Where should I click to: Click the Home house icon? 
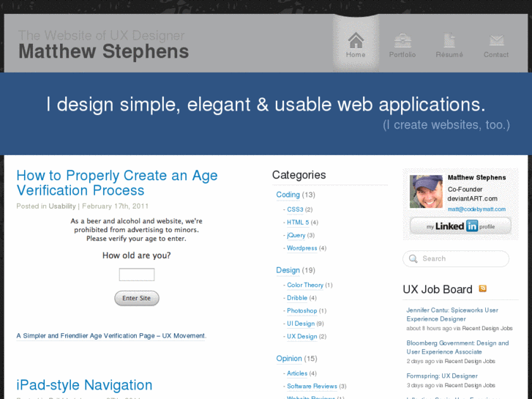(x=356, y=40)
